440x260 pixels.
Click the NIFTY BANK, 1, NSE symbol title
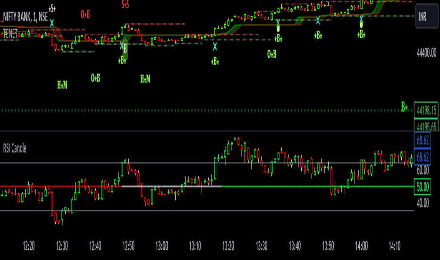(x=25, y=17)
